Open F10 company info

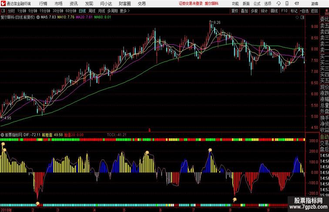(284, 11)
